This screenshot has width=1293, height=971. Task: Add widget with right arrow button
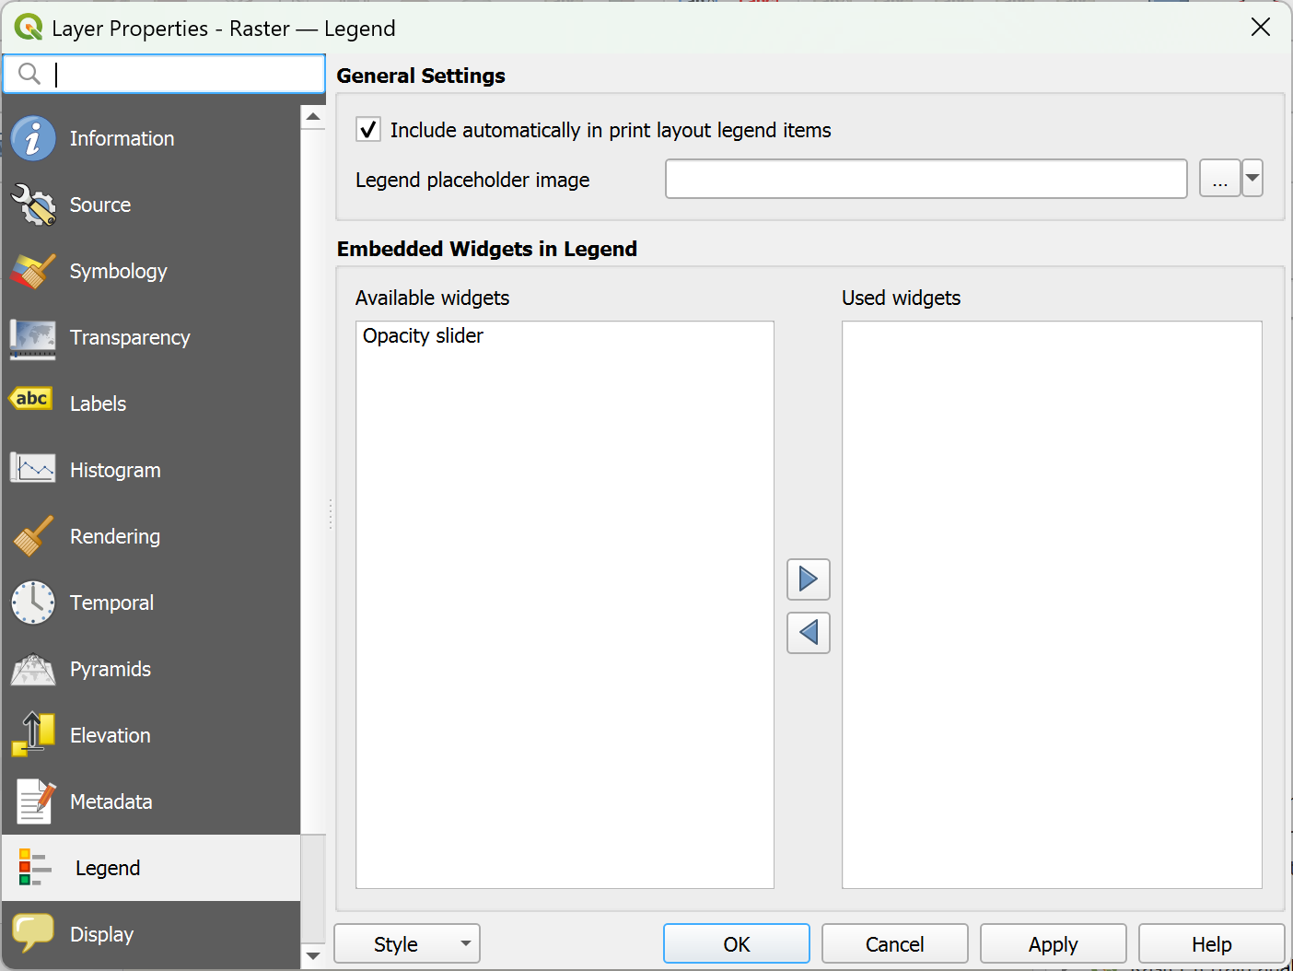809,579
